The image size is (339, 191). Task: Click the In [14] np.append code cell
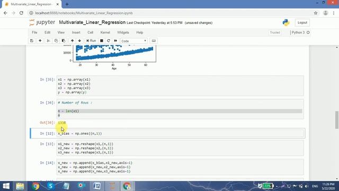coord(180,167)
